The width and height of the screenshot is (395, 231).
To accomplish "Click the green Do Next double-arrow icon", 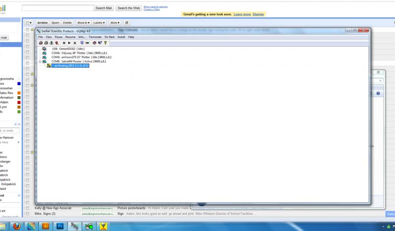I will (87, 43).
